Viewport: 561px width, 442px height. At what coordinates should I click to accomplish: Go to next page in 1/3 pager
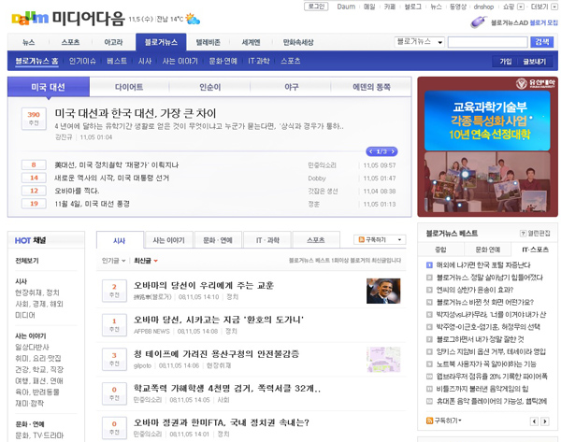point(393,151)
